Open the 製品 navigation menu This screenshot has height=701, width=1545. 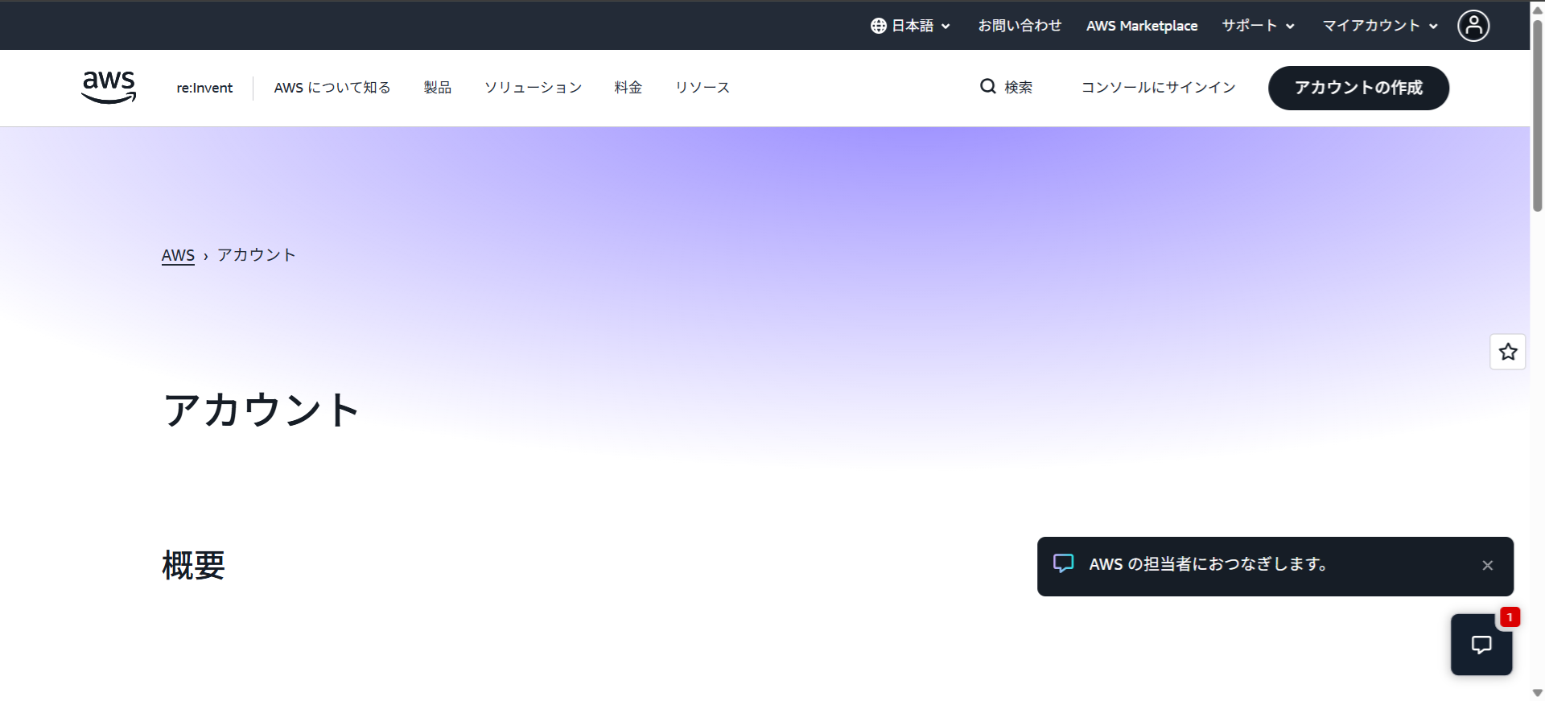coord(437,88)
